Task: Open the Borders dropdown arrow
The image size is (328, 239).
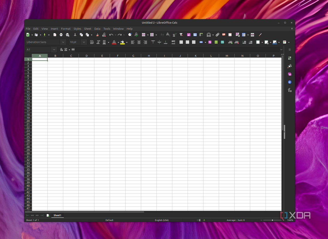Action: (262, 42)
